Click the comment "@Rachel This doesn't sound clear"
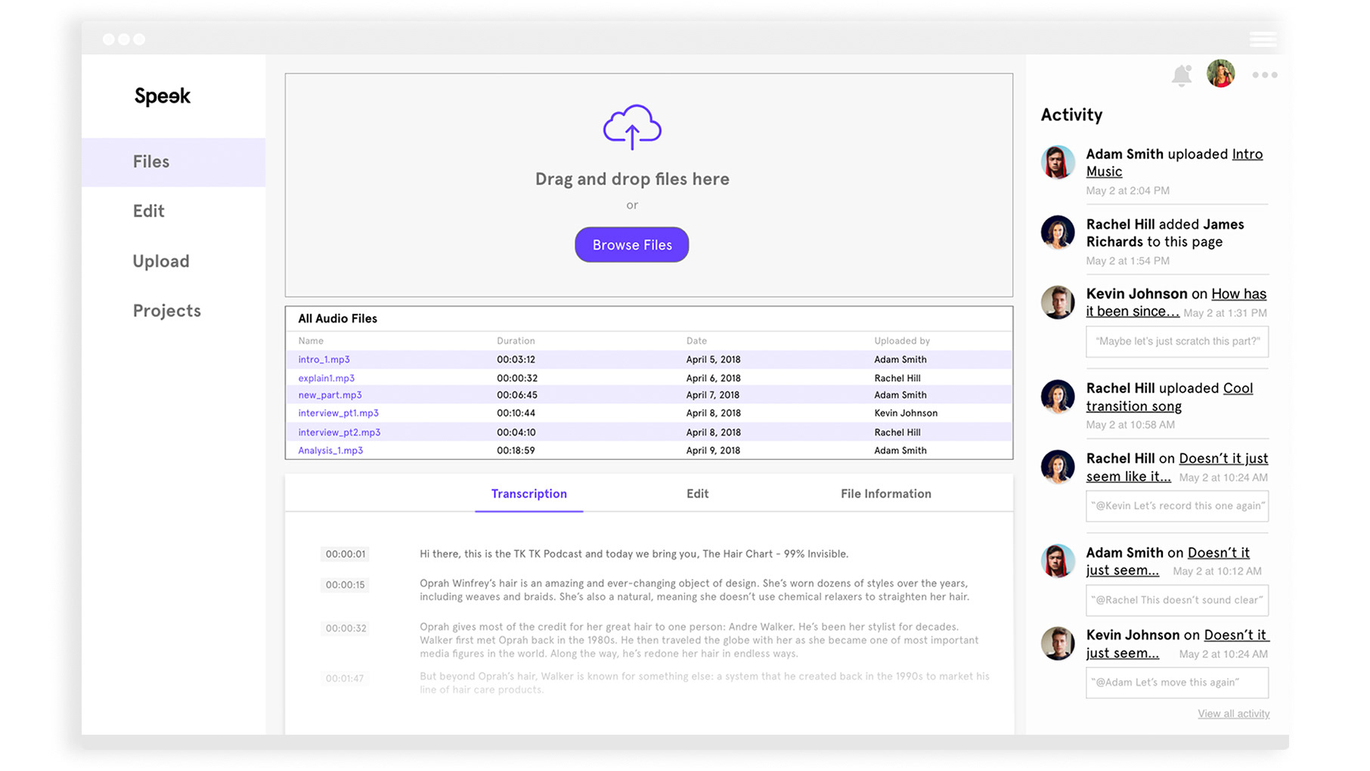 pyautogui.click(x=1177, y=600)
